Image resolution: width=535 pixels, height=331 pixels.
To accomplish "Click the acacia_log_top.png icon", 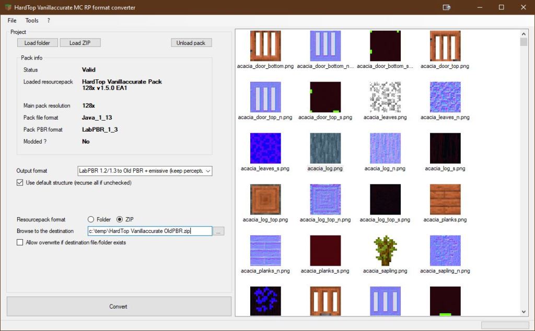I will click(x=265, y=199).
